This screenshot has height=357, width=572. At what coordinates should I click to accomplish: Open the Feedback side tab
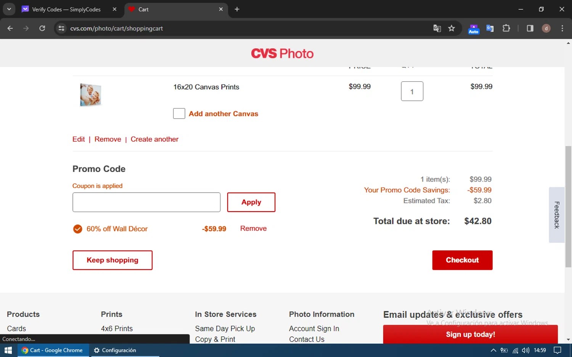coord(557,215)
